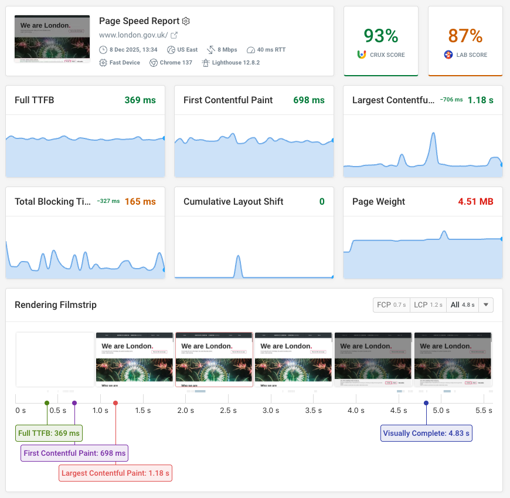Open the first blank filmstrip frame
510x498 pixels.
54,360
